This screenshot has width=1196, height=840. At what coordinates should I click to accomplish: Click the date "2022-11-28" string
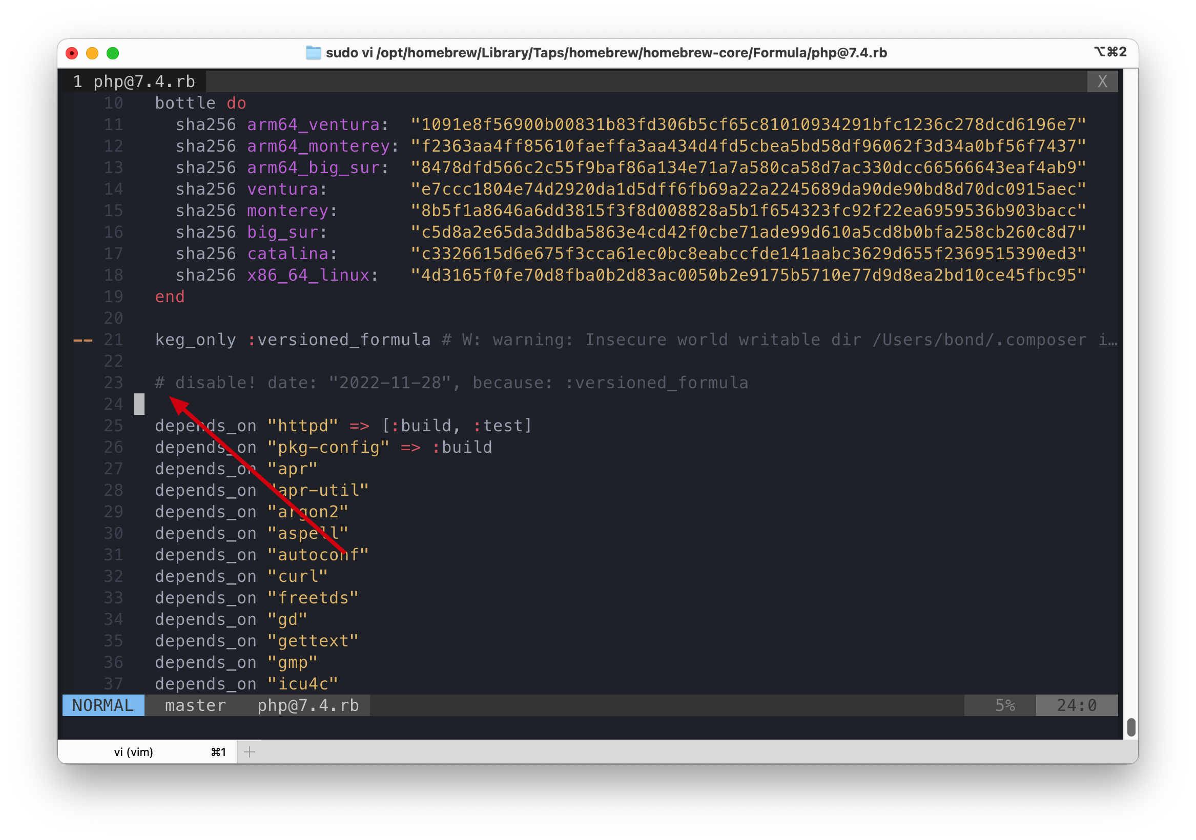390,383
